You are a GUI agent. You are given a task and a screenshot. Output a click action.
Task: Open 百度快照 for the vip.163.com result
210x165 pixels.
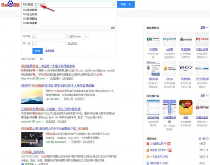[69, 99]
